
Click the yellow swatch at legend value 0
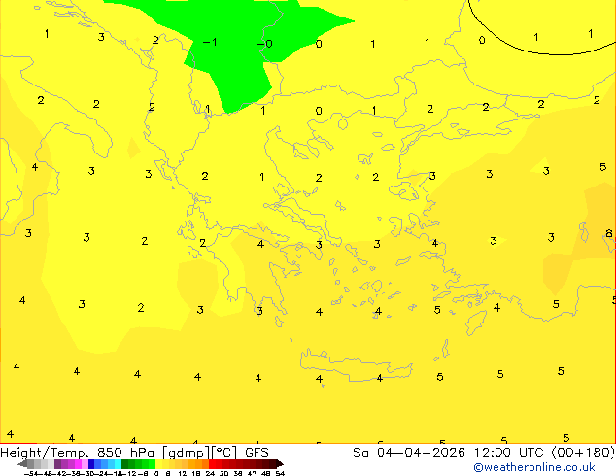pyautogui.click(x=158, y=463)
